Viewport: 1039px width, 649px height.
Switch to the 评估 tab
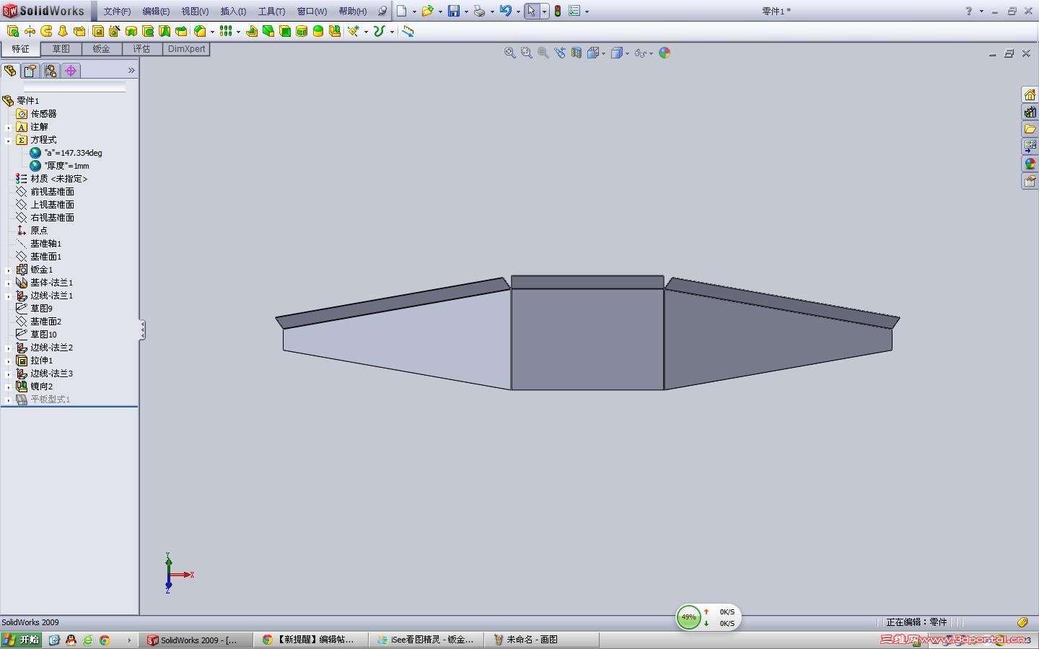(141, 49)
